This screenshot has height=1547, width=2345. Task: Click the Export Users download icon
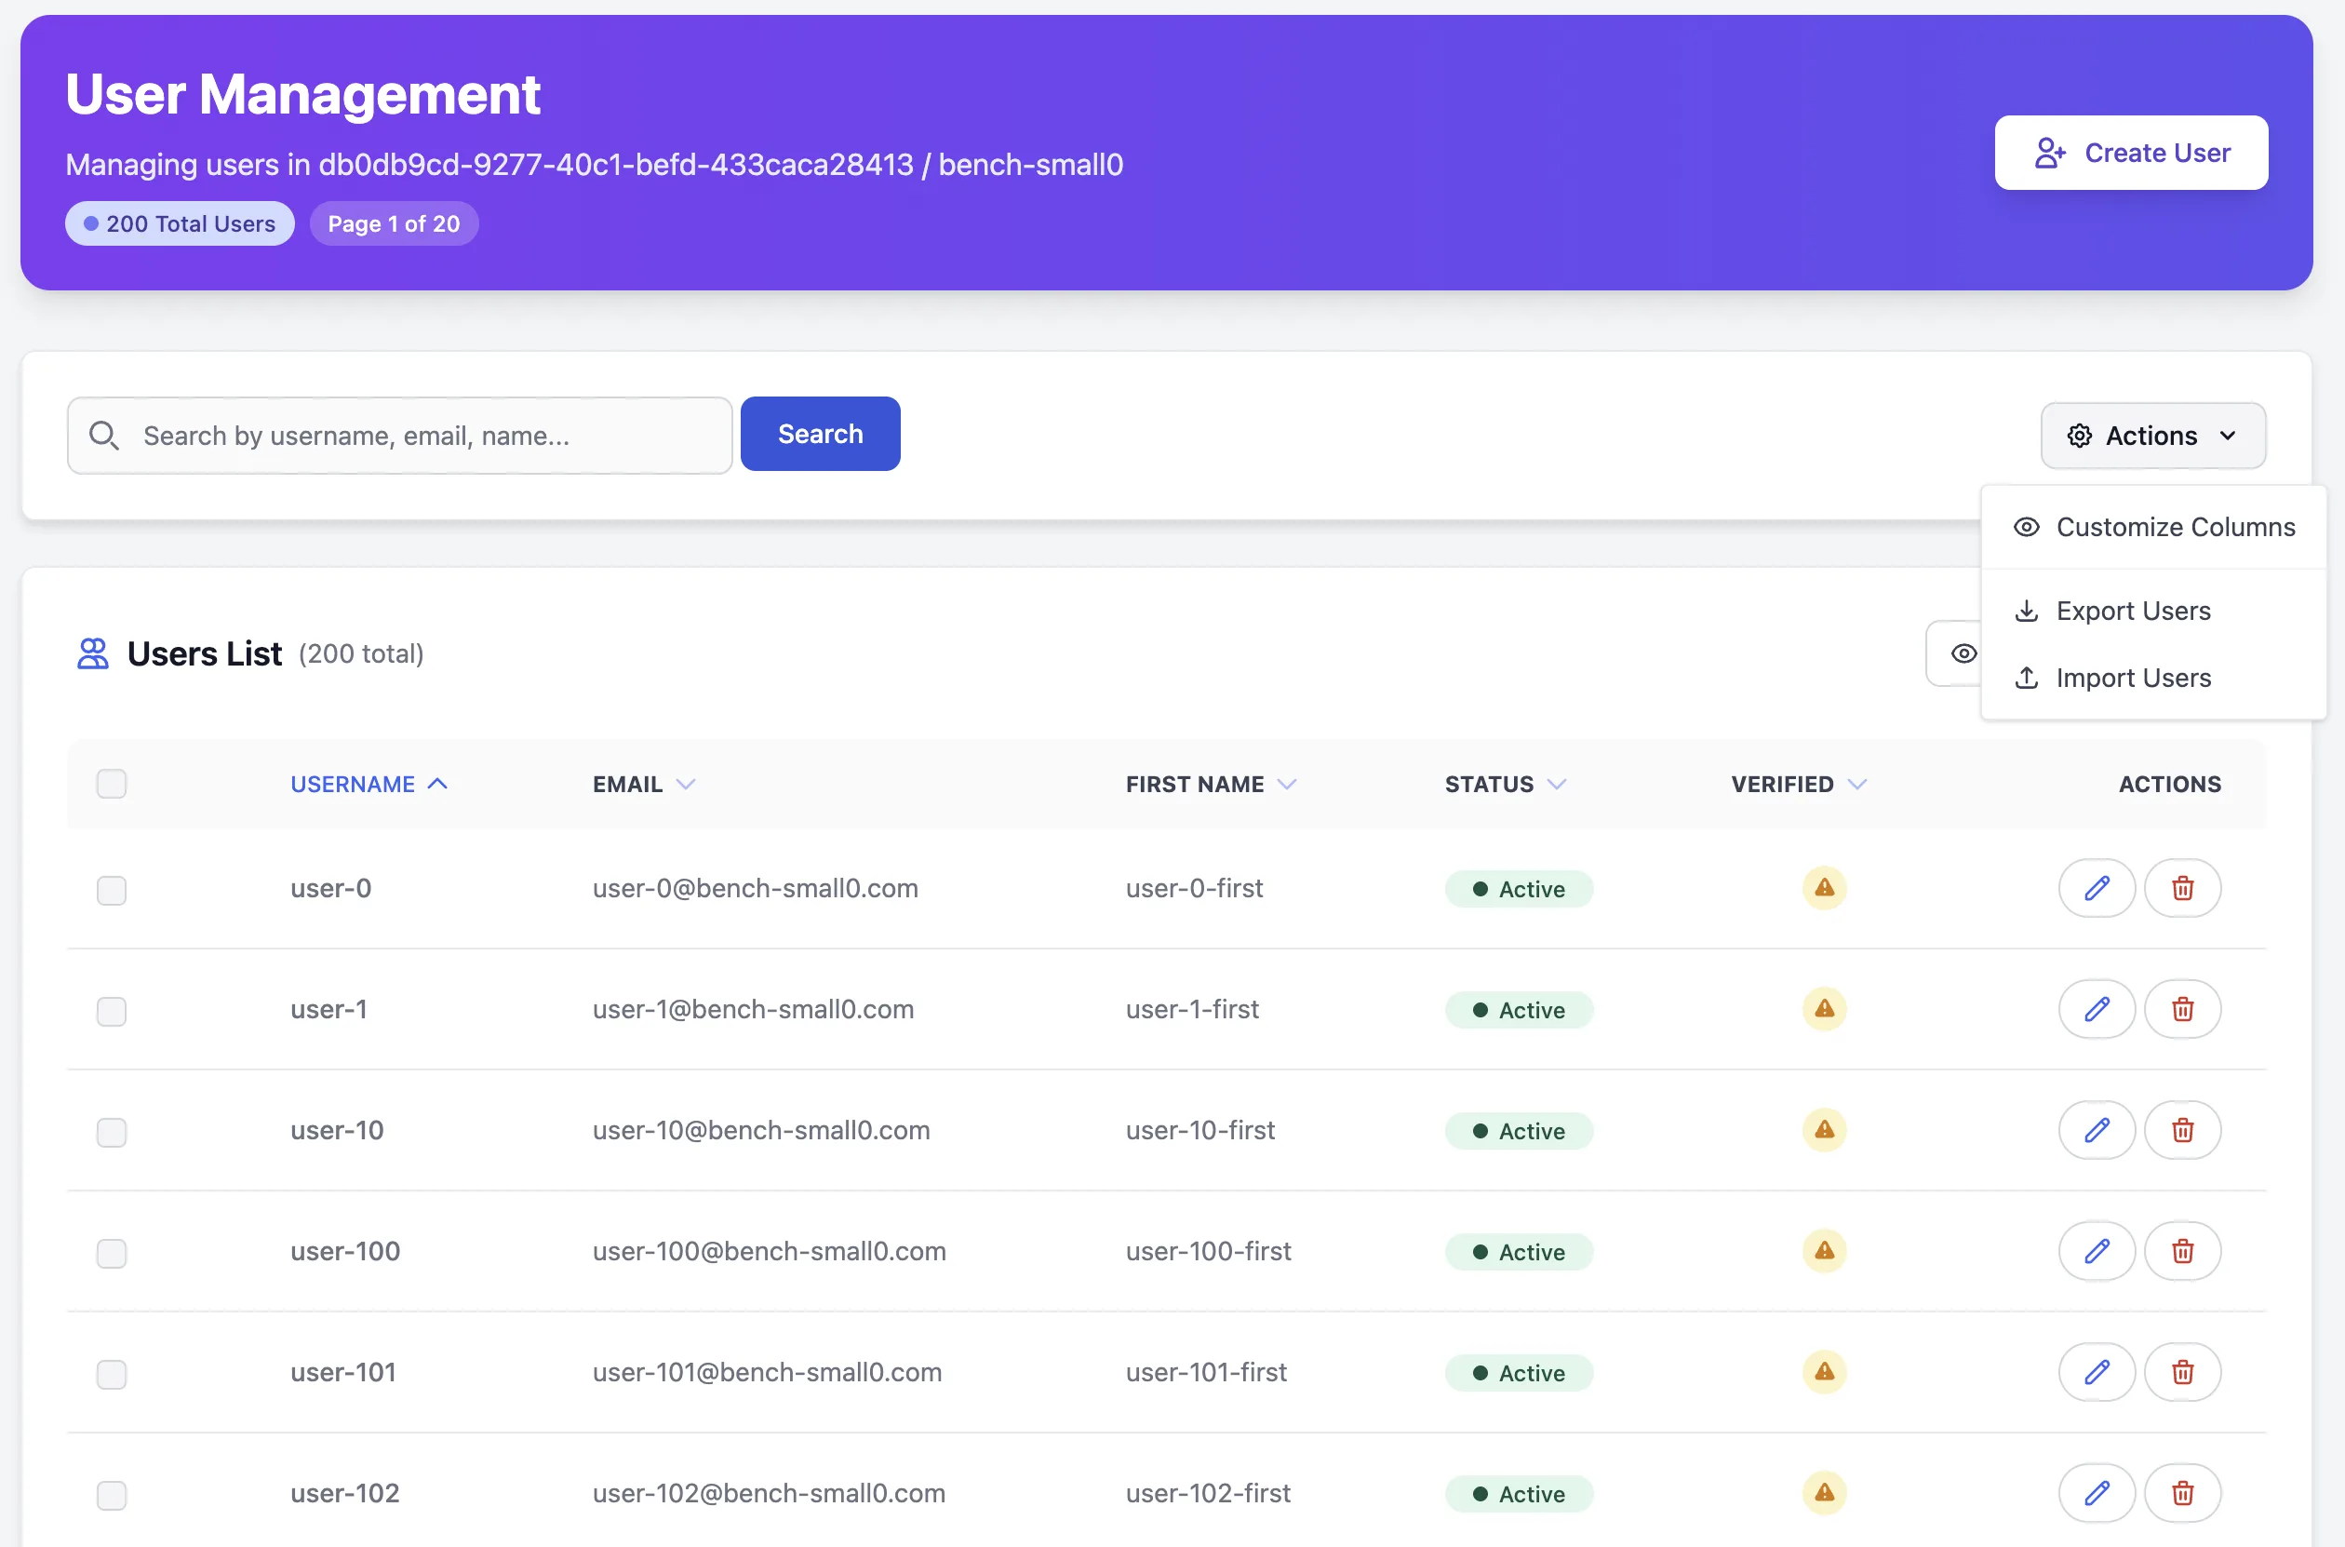click(2027, 611)
